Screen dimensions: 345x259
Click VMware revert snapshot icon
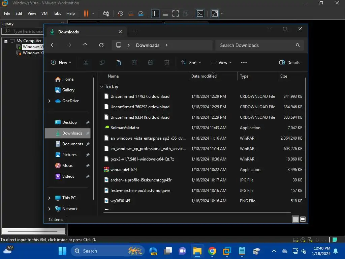pyautogui.click(x=131, y=13)
